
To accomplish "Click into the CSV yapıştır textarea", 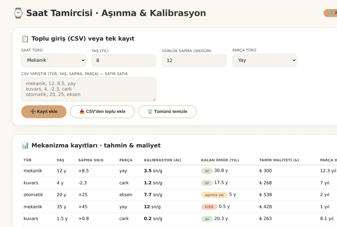I will pyautogui.click(x=89, y=89).
